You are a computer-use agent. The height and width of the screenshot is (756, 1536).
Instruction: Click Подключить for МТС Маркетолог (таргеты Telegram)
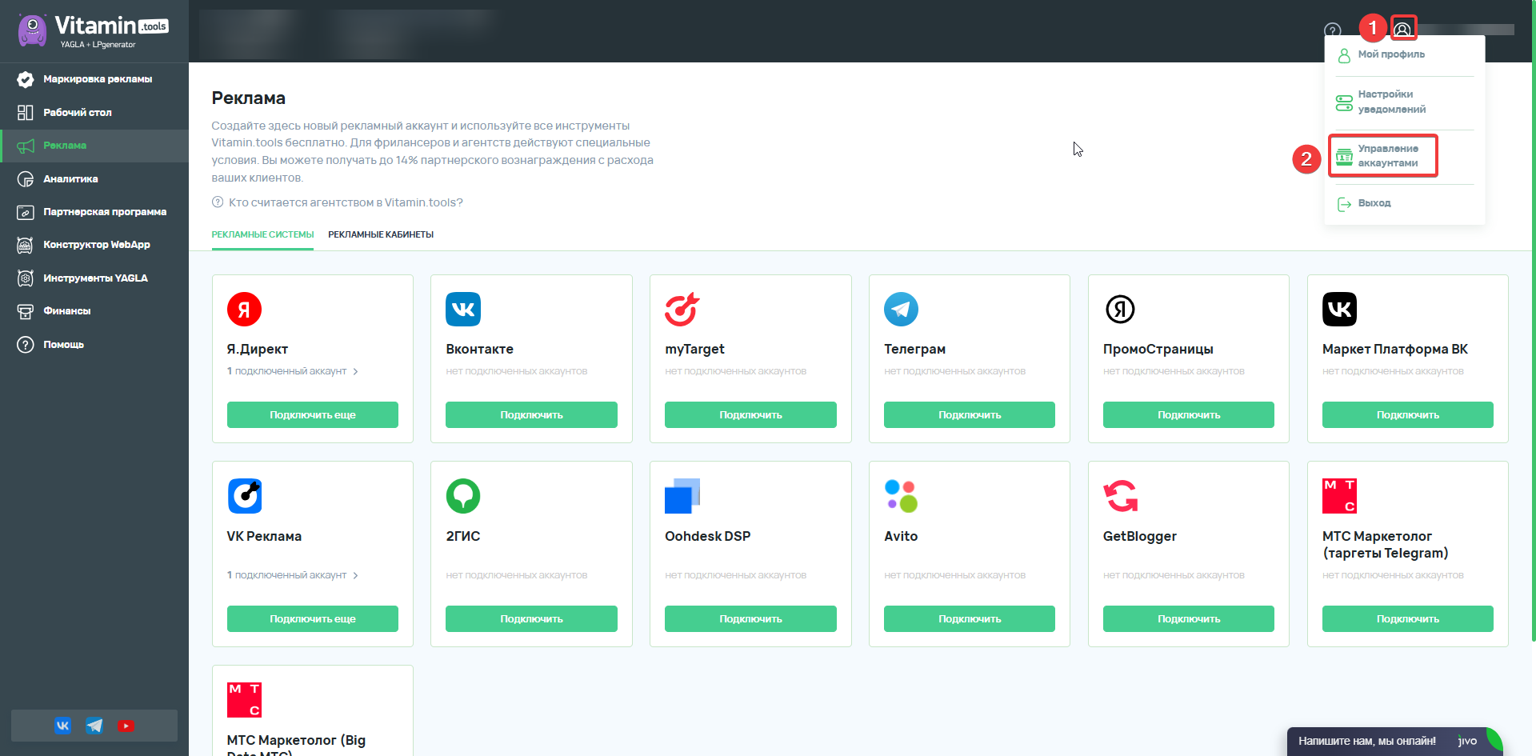[x=1408, y=619]
